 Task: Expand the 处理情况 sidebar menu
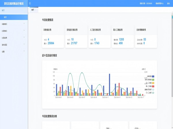14,31
